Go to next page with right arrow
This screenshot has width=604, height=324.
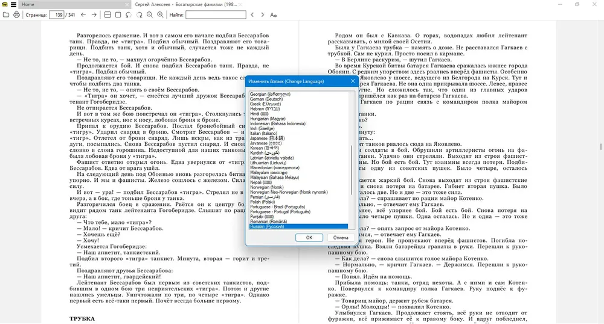pyautogui.click(x=94, y=15)
